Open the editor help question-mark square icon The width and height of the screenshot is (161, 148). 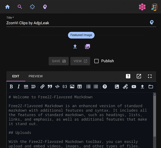(x=128, y=76)
